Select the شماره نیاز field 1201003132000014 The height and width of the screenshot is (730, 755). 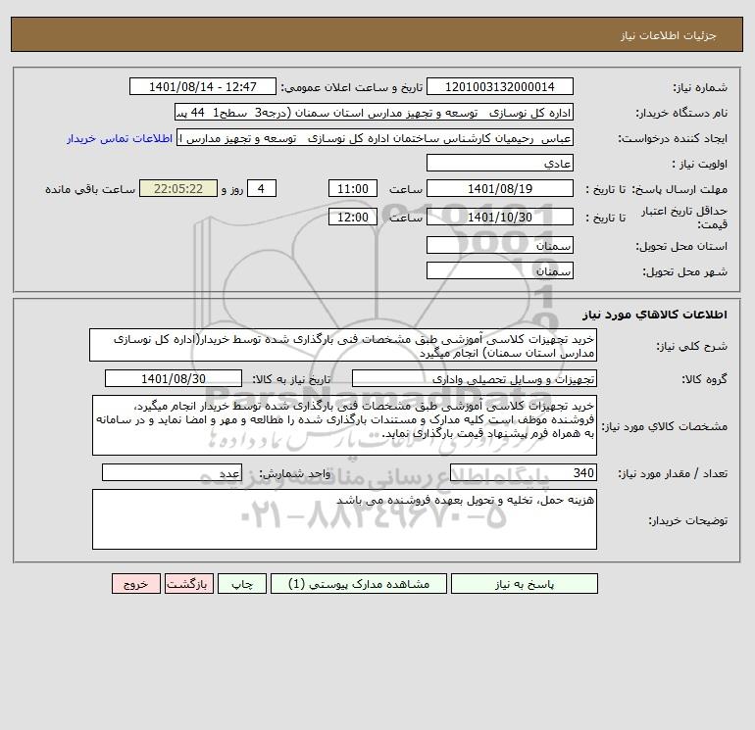tap(500, 86)
